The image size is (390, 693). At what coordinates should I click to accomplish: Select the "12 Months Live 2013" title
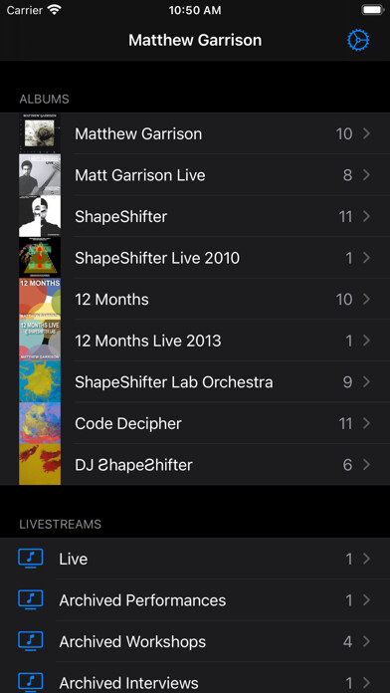pos(148,341)
